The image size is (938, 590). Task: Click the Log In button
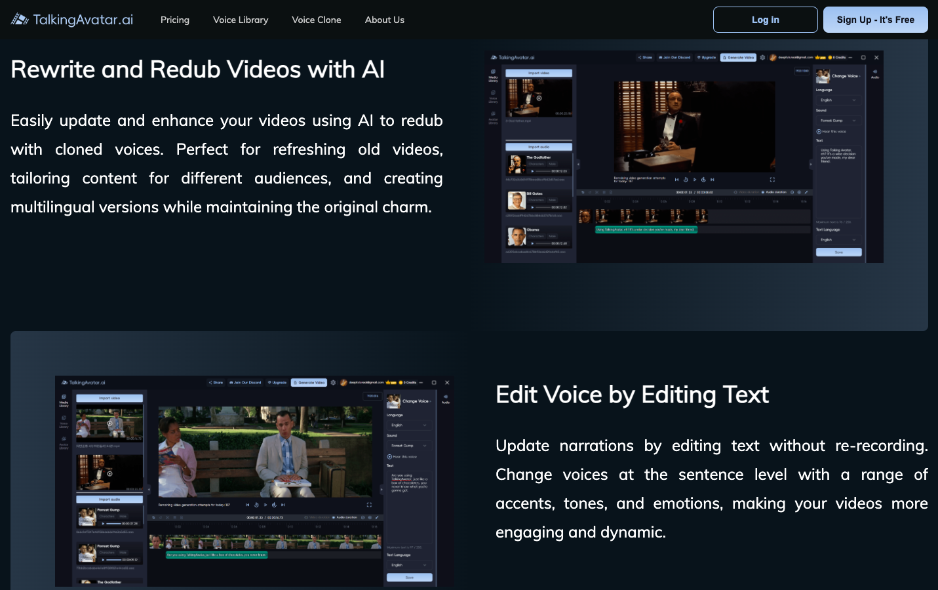(x=766, y=20)
